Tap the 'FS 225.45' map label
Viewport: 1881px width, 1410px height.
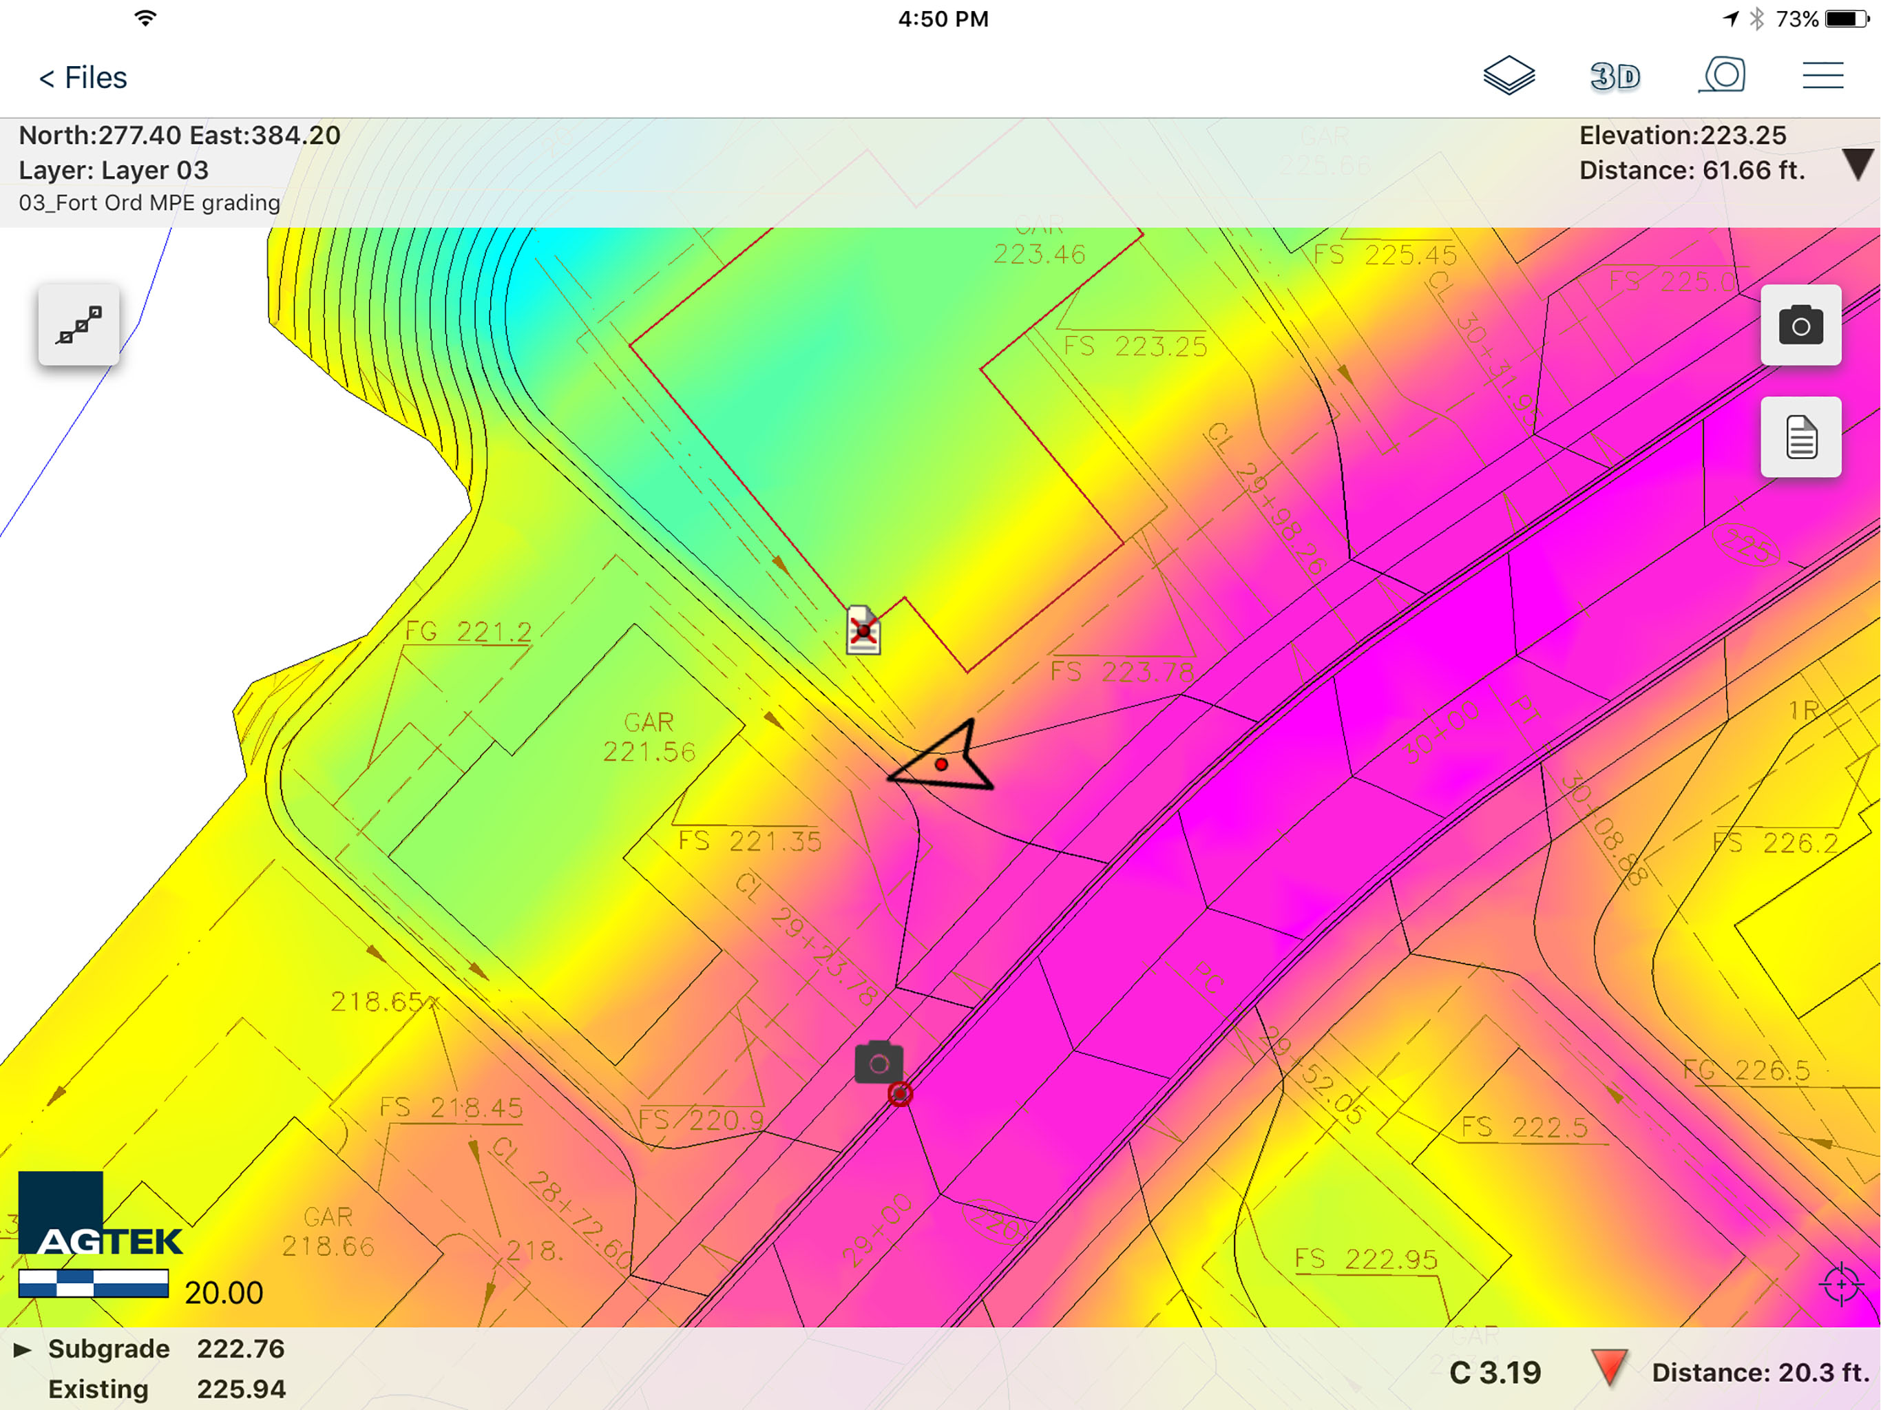point(1385,254)
